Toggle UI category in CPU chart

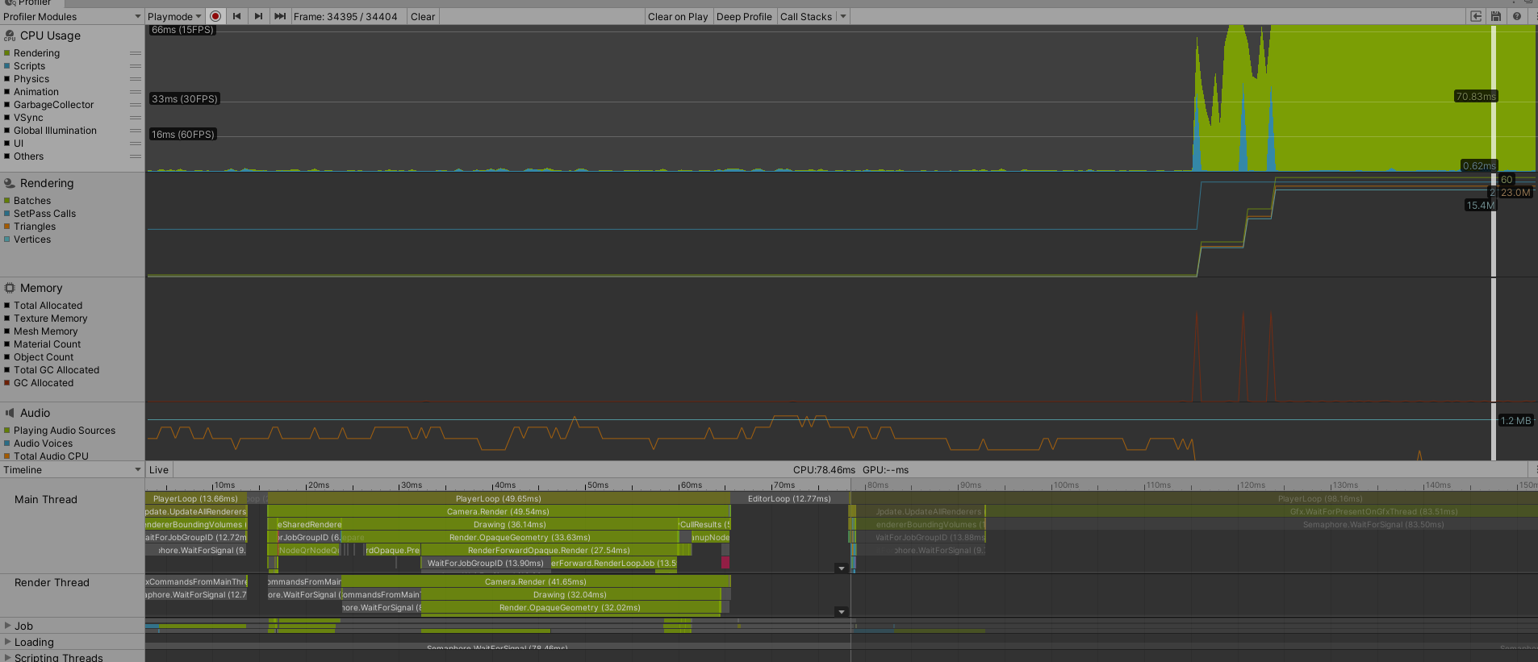pyautogui.click(x=7, y=144)
